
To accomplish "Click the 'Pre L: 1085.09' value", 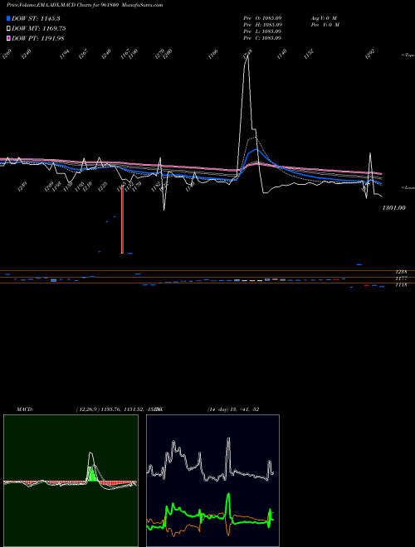I will (262, 31).
